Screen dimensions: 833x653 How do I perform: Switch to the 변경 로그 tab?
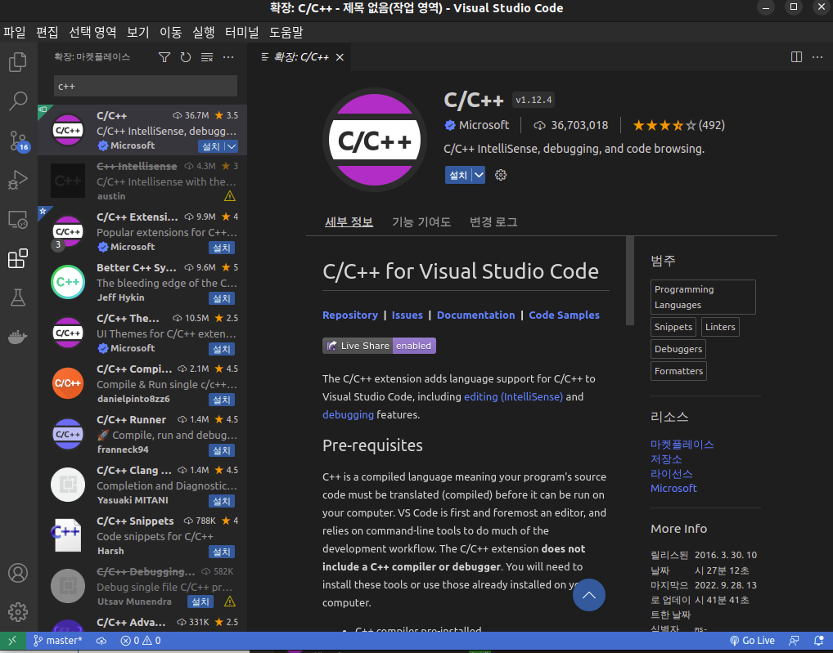pos(493,221)
